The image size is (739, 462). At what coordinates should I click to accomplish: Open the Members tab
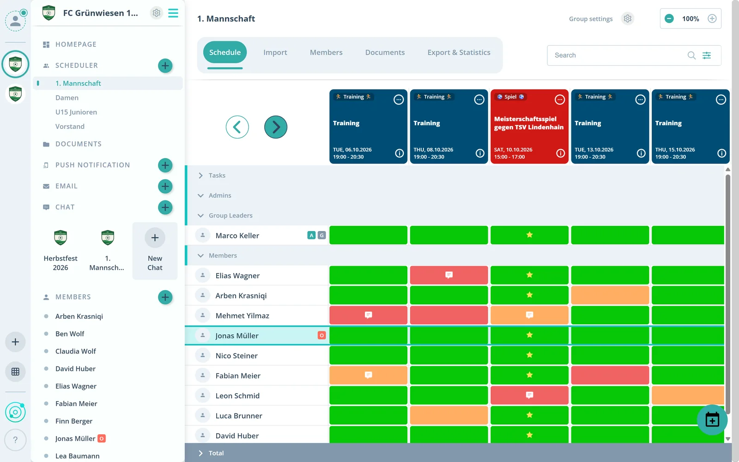[x=326, y=53]
